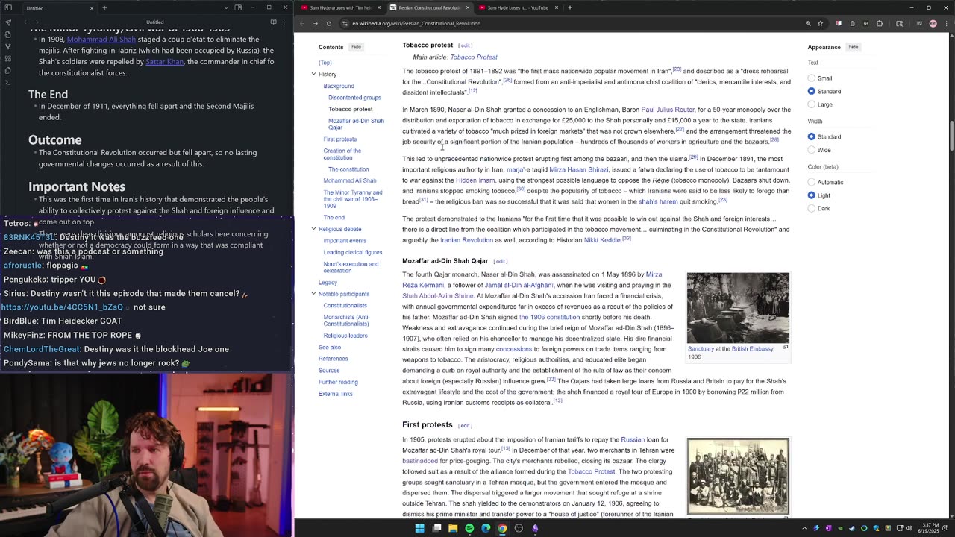Viewport: 955px width, 537px height.
Task: Close the Sam Hyde Loses It YouTube tab
Action: [x=556, y=7]
